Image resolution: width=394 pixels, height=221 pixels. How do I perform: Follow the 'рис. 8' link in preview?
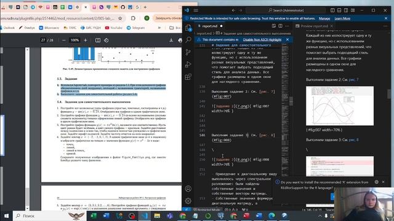[x=353, y=140]
